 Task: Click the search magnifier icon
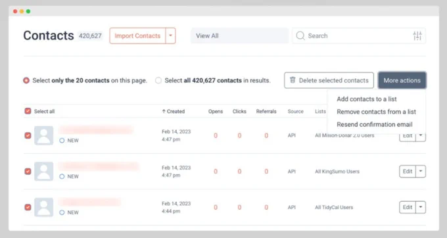pyautogui.click(x=300, y=36)
